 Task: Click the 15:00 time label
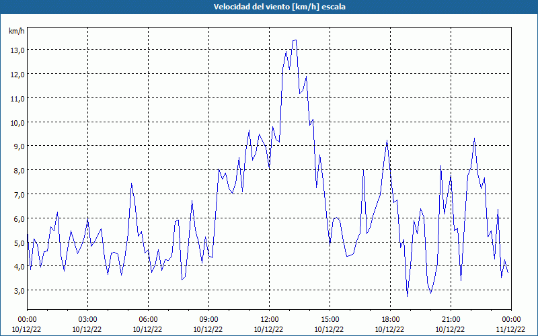(330, 320)
